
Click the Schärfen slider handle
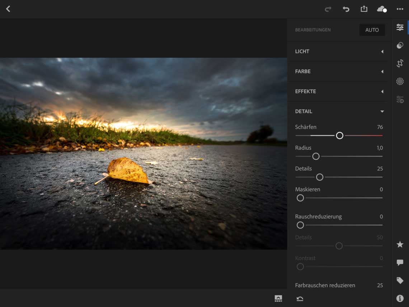339,135
